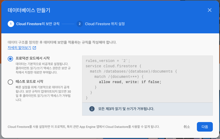Click the 테스트 모드로 시작 label
This screenshot has height=139, width=220.
pyautogui.click(x=29, y=81)
